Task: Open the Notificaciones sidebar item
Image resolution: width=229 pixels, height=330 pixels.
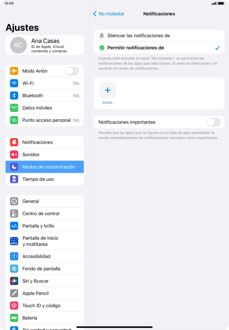Action: [44, 142]
